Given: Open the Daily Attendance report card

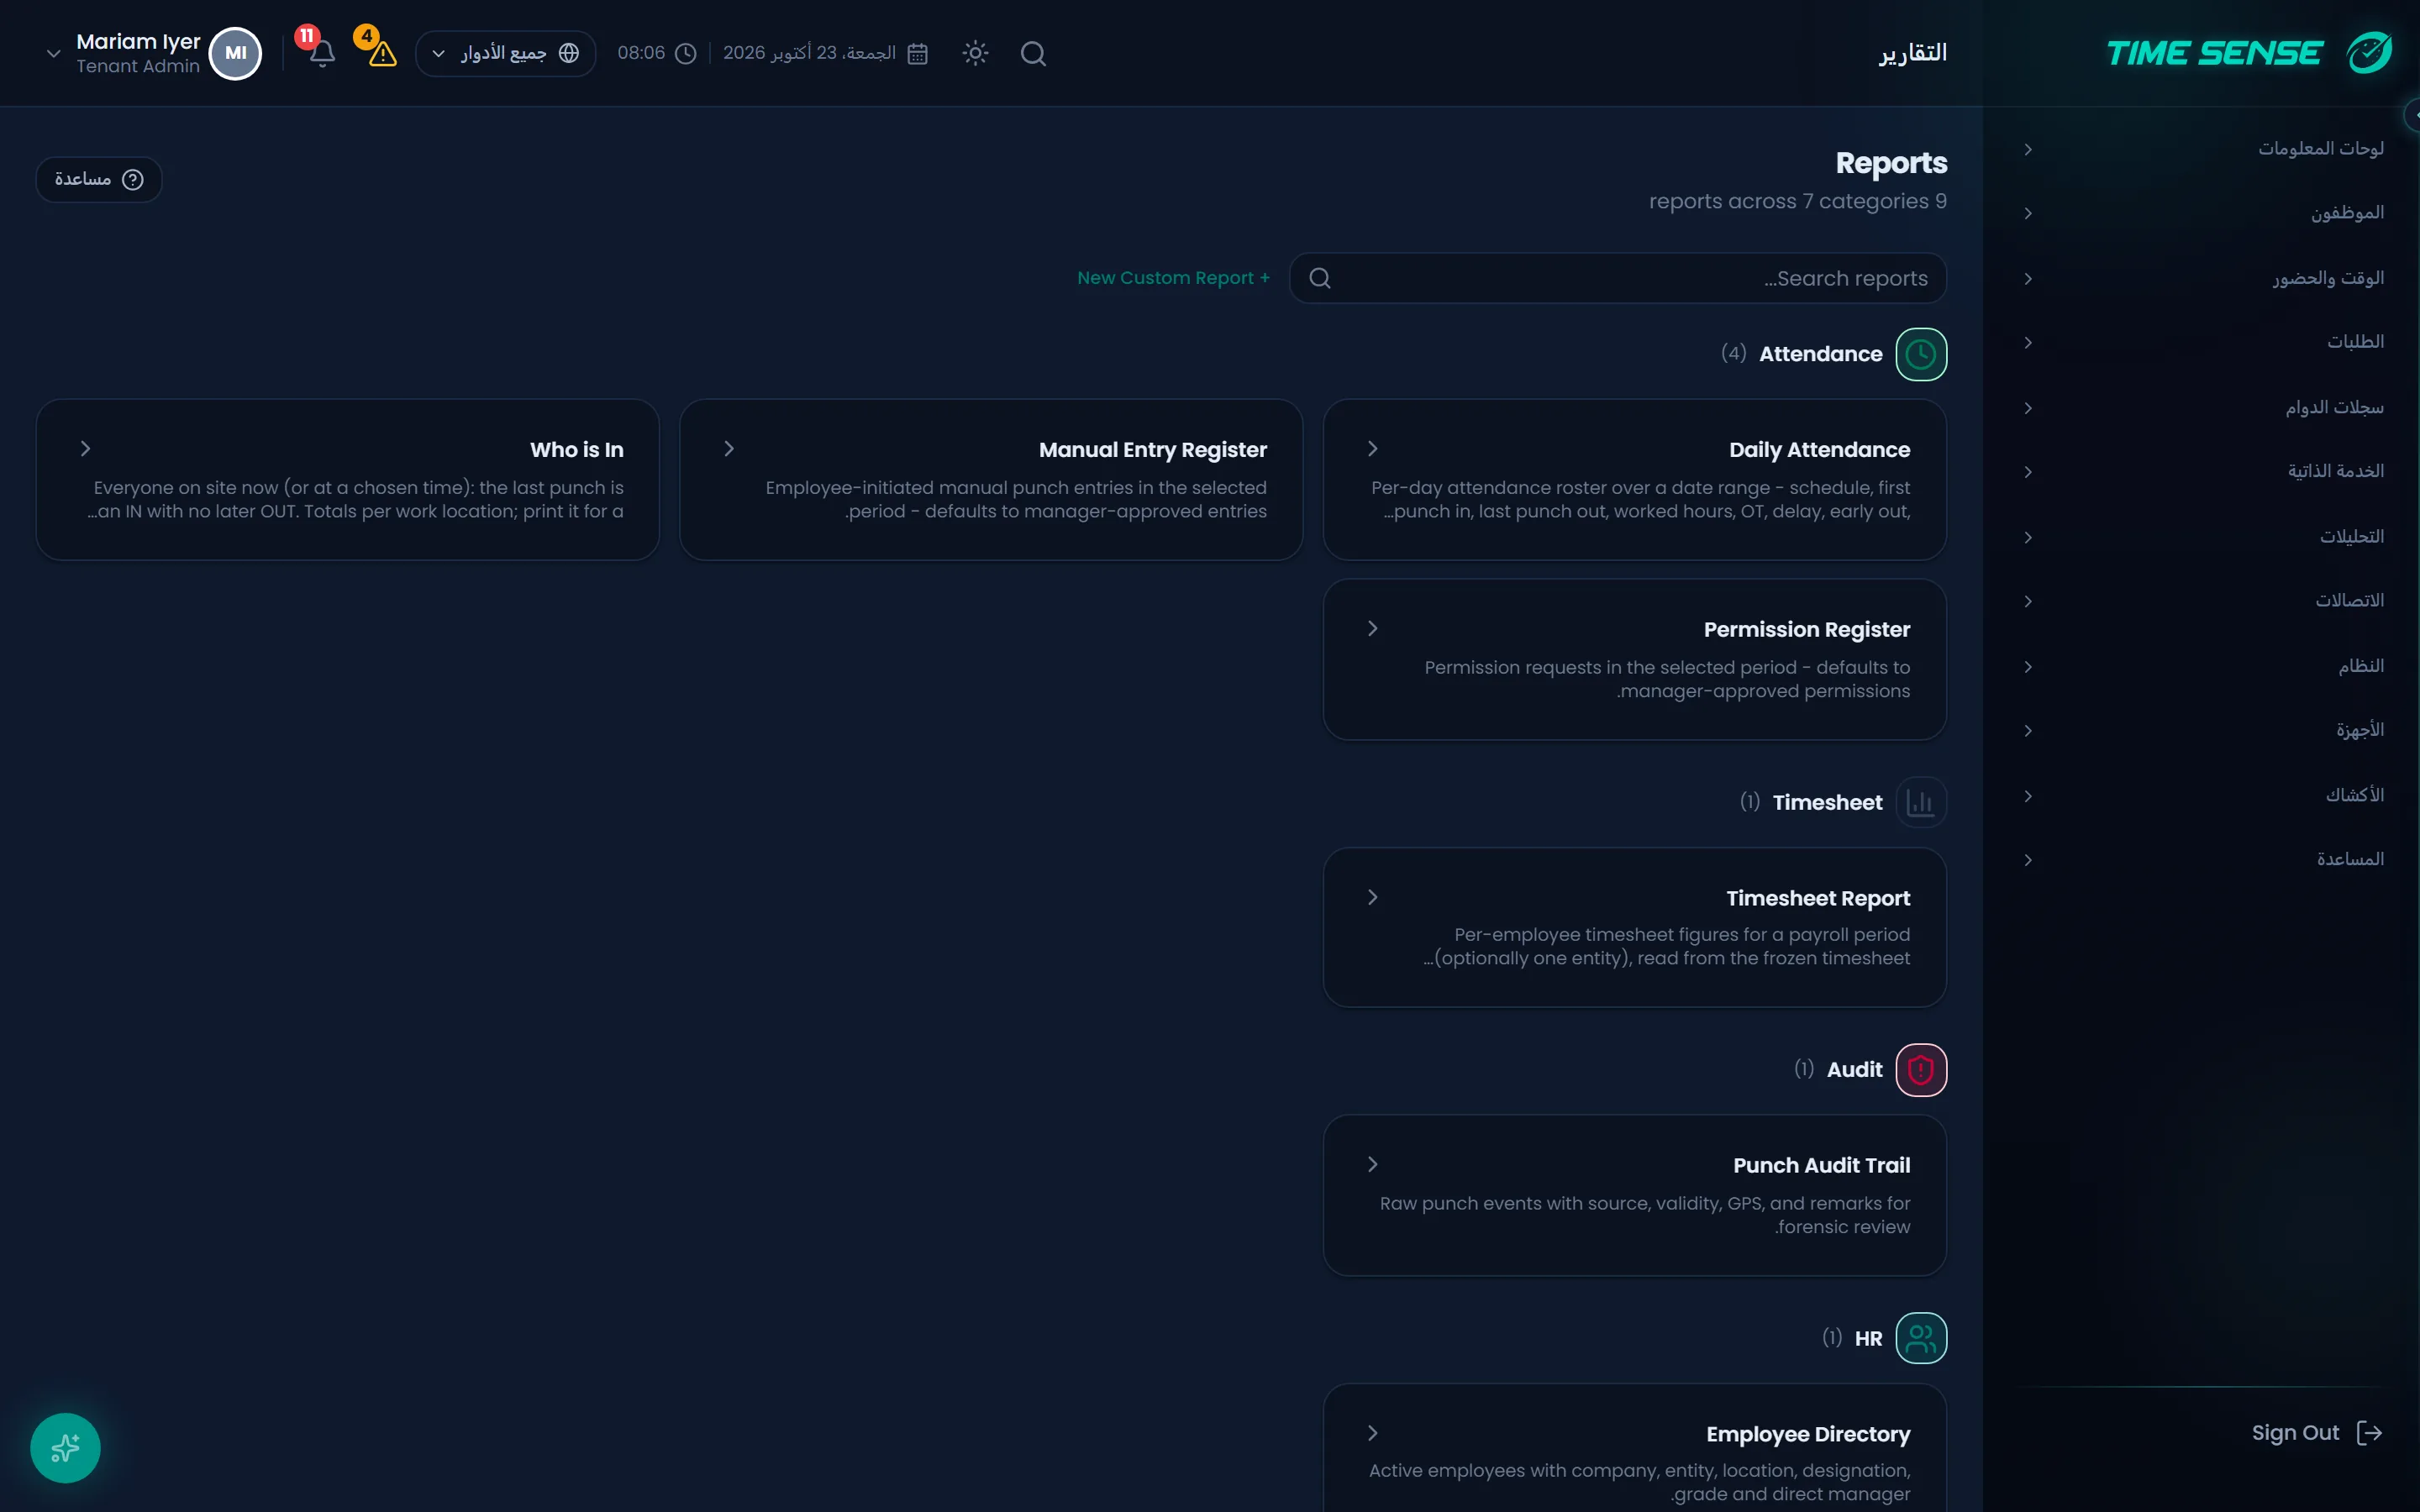Looking at the screenshot, I should point(1634,479).
